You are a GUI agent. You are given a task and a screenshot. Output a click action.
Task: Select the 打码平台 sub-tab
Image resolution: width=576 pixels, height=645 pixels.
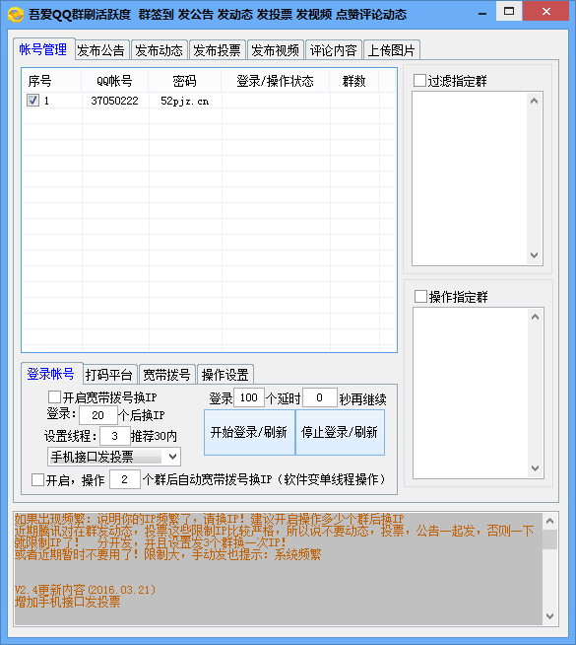(x=109, y=375)
